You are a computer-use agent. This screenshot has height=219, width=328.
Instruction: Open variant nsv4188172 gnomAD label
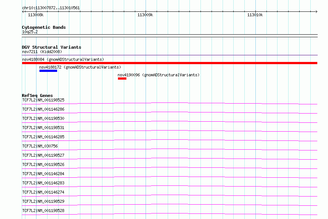80,67
